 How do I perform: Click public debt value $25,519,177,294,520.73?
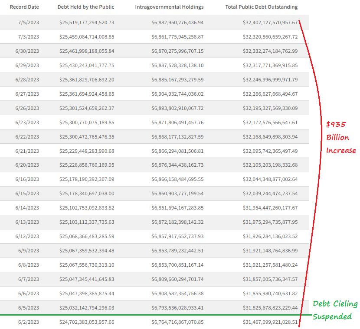(87, 23)
